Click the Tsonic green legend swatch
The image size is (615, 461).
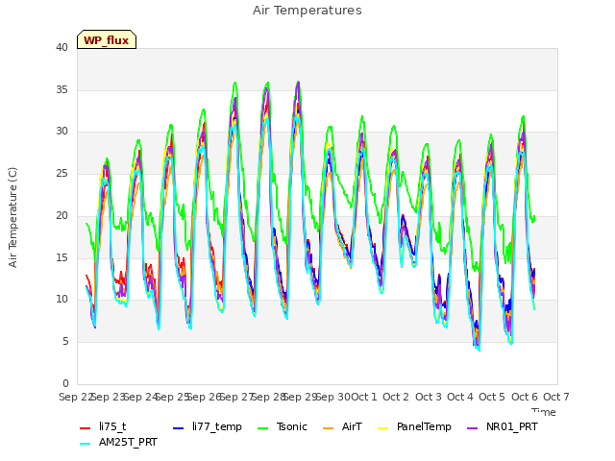[262, 428]
